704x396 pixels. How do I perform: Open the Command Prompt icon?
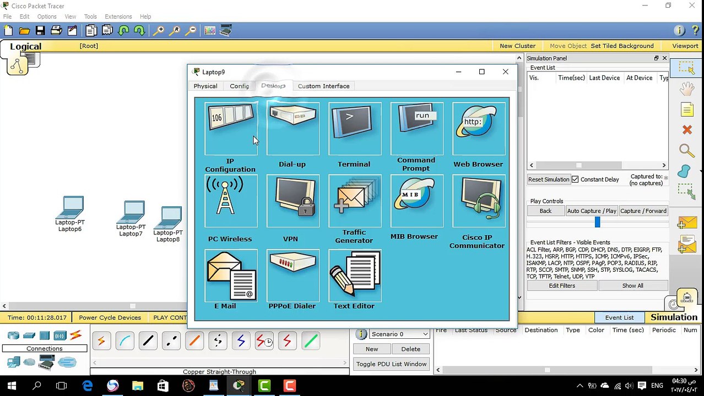pos(417,128)
